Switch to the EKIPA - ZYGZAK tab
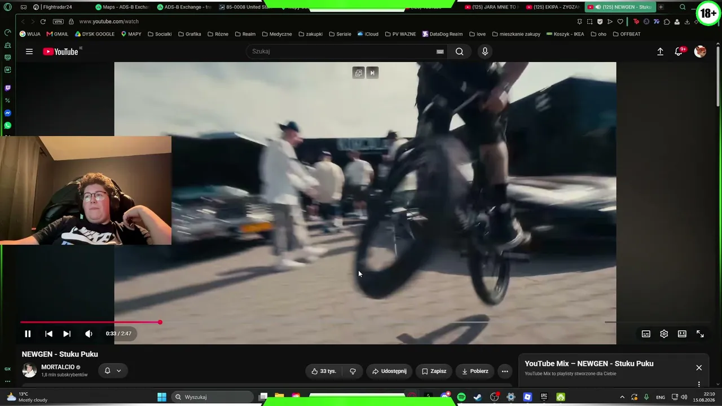The width and height of the screenshot is (722, 406). [553, 7]
